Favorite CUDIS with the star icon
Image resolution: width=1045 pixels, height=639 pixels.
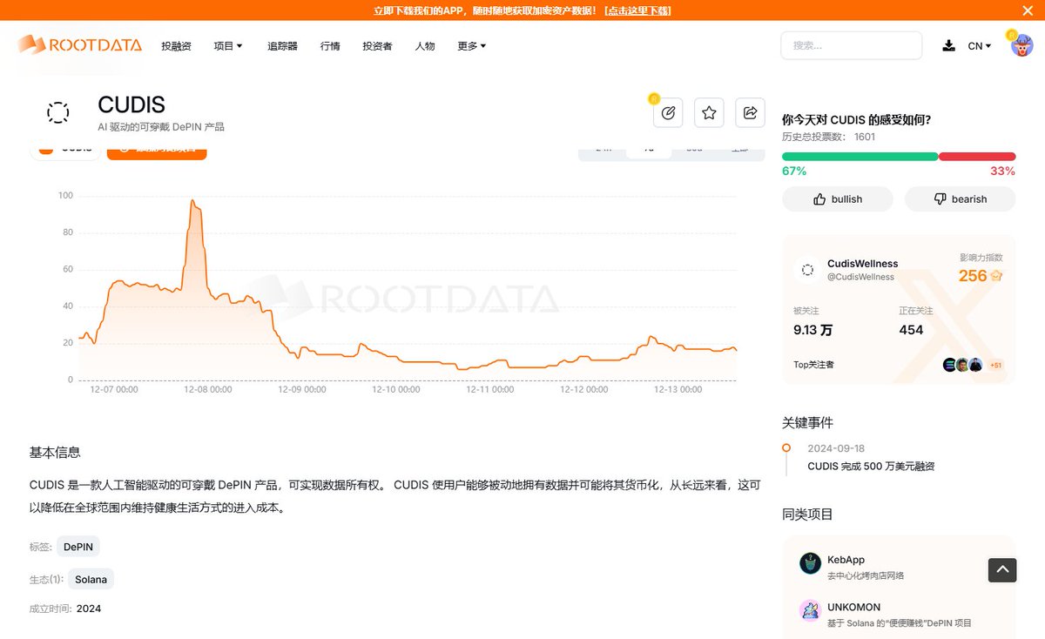click(709, 112)
